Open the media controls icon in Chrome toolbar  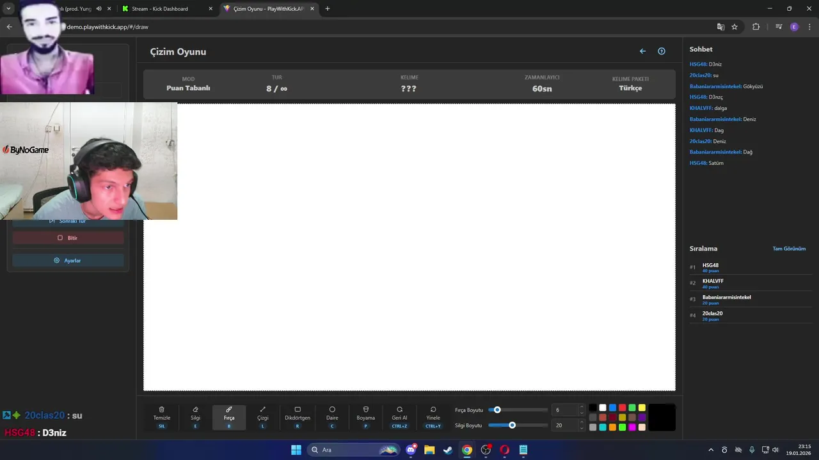[779, 27]
